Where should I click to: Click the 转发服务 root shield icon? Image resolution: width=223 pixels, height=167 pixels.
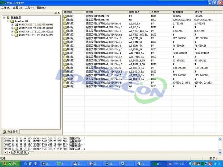tap(8, 17)
